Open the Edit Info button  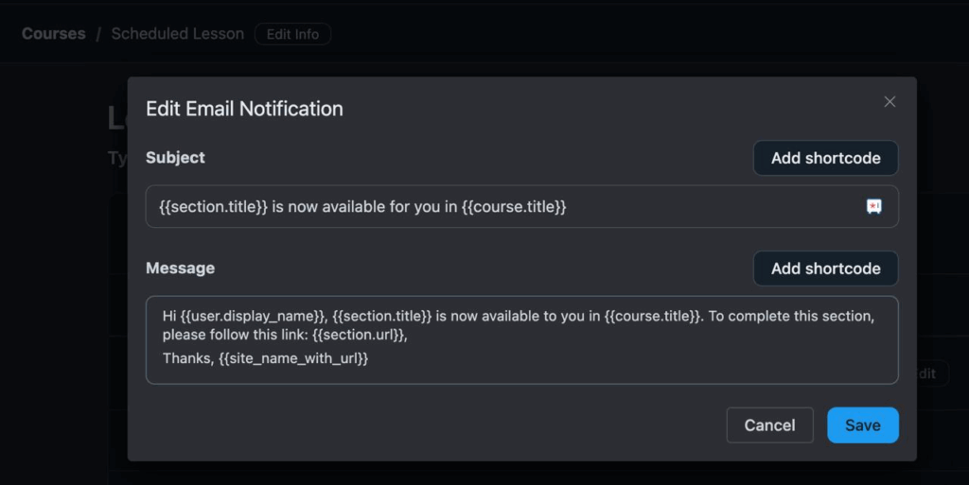click(292, 34)
